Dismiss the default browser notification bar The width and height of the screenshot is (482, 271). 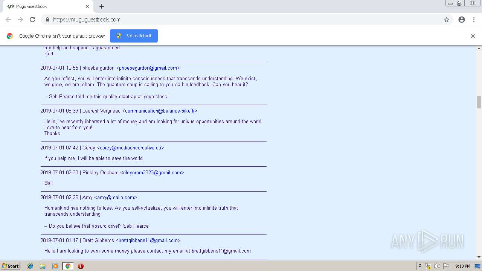473,36
